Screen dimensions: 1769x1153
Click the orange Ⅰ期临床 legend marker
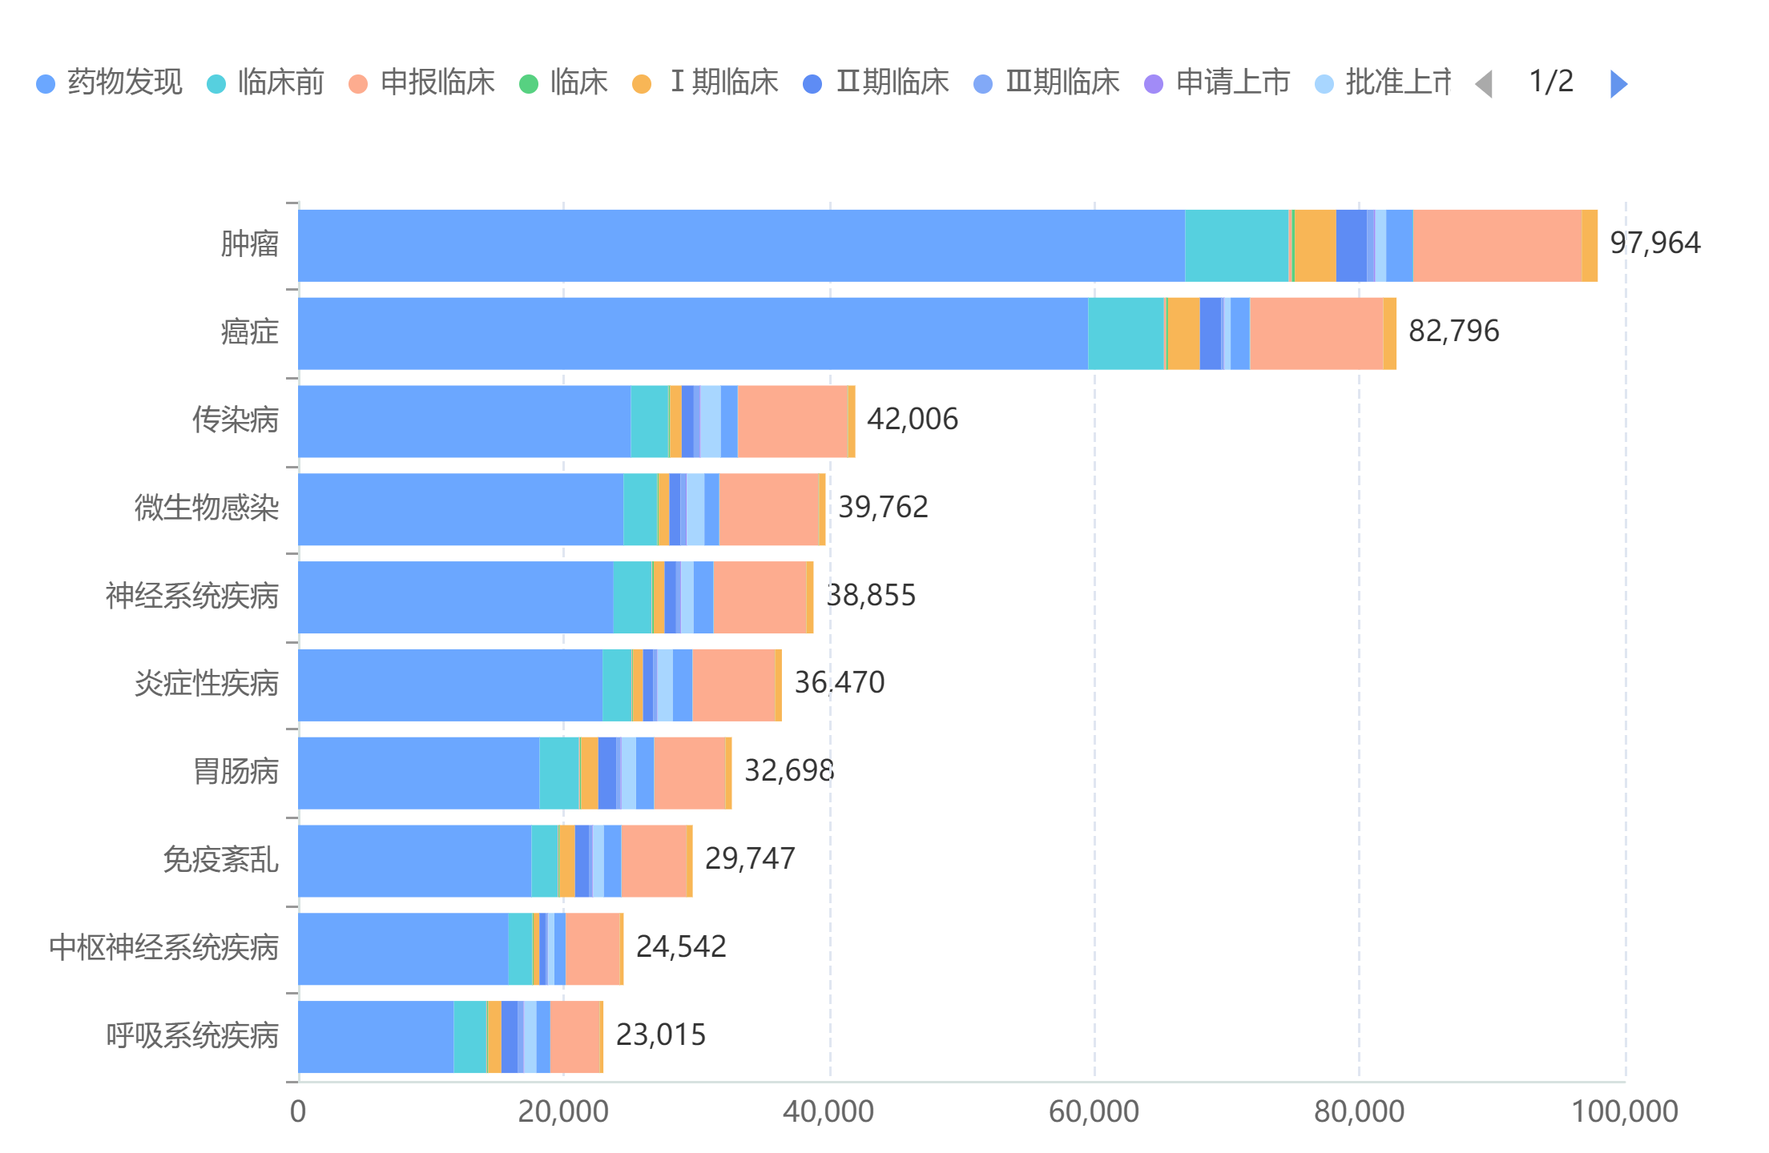coord(642,83)
